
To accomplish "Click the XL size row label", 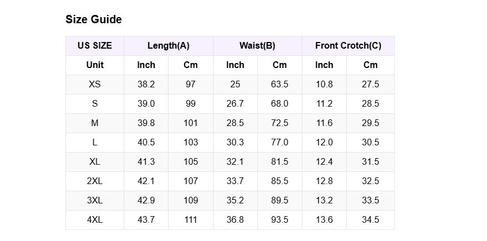I will (95, 162).
